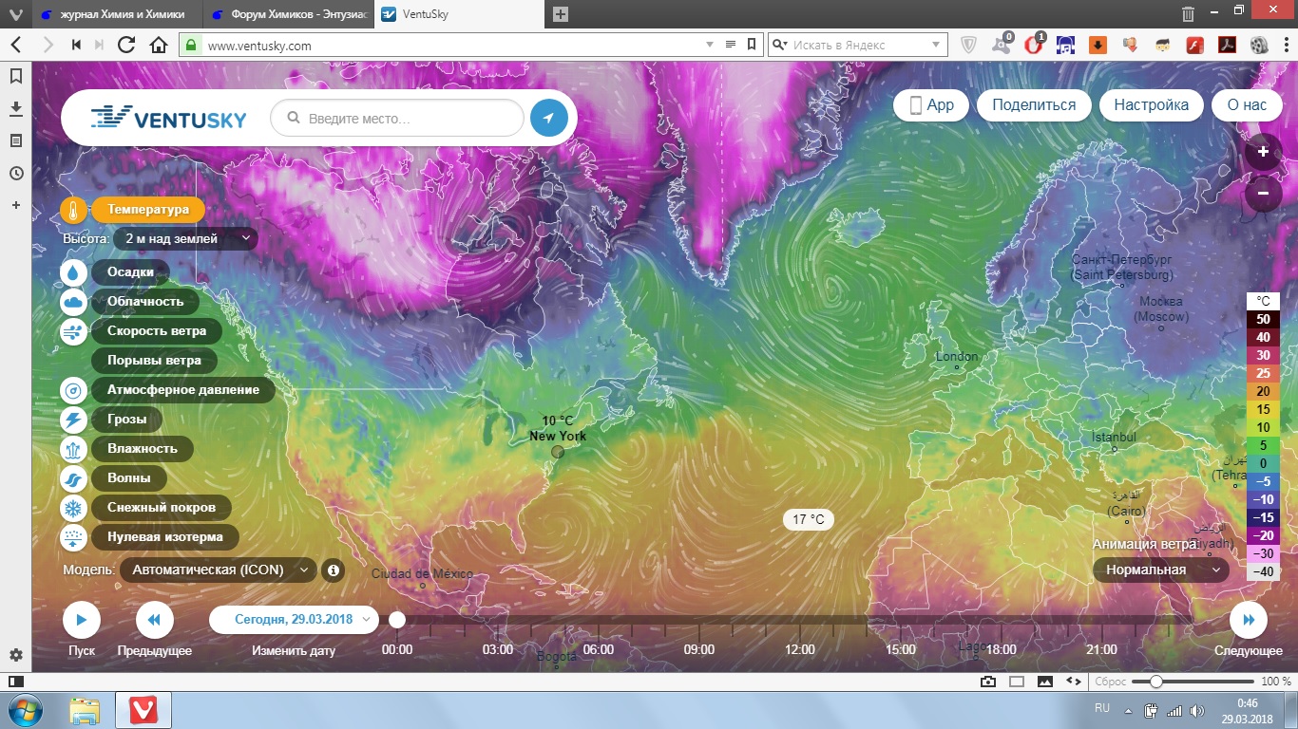
Task: Click the model info icon
Action: pos(333,570)
